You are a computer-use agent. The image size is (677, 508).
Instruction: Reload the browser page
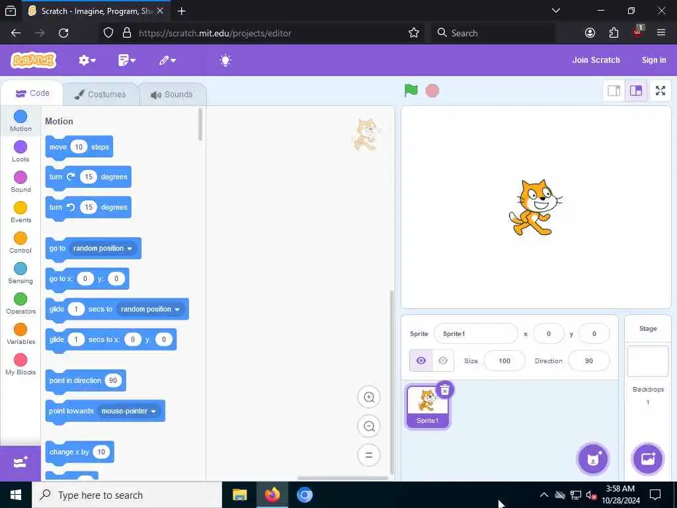pos(63,33)
